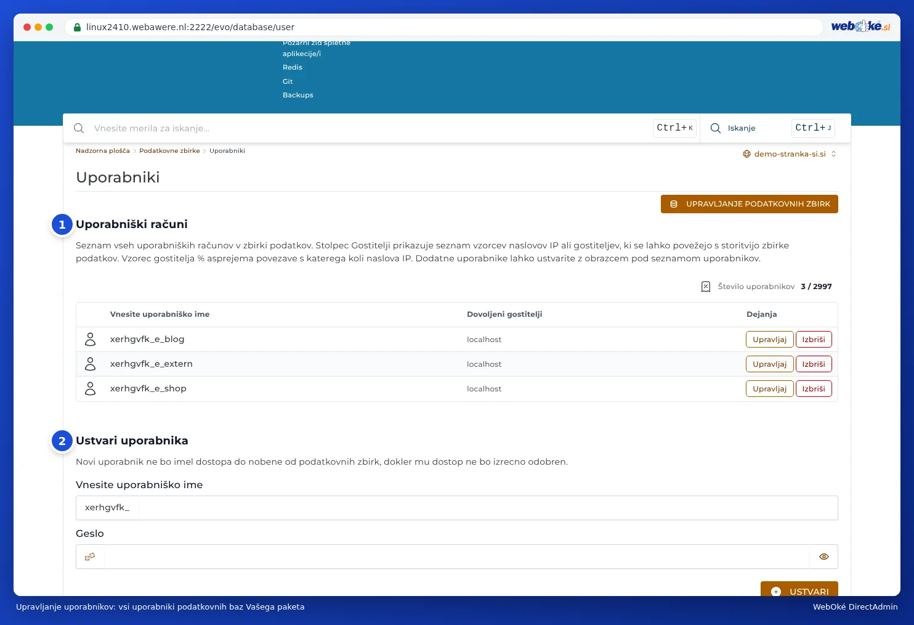This screenshot has height=625, width=914.
Task: Open Git menu item
Action: pyautogui.click(x=288, y=81)
